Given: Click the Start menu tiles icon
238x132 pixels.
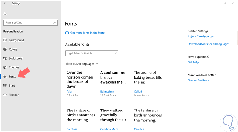Looking at the screenshot, I should 5,85.
